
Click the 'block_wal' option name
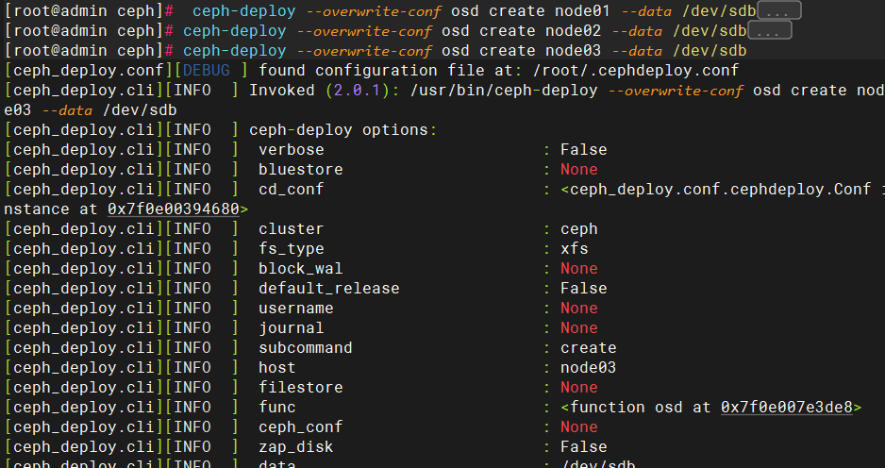301,268
